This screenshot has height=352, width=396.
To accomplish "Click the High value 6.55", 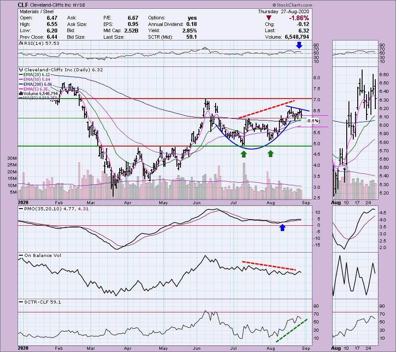I will coord(52,24).
